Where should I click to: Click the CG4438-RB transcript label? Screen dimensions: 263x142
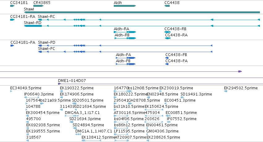175,29
